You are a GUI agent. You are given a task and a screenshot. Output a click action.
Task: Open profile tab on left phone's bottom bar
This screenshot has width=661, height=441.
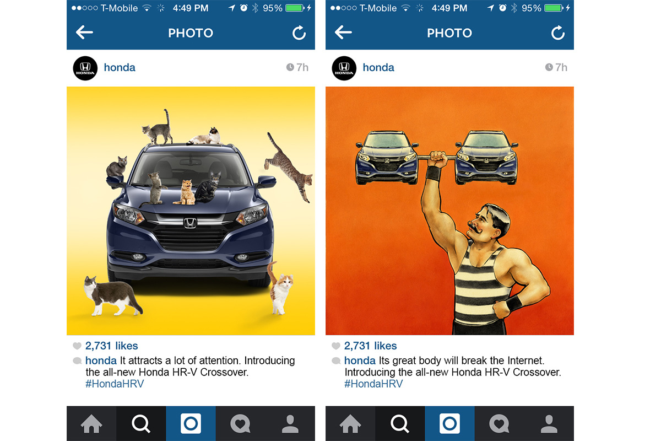290,423
